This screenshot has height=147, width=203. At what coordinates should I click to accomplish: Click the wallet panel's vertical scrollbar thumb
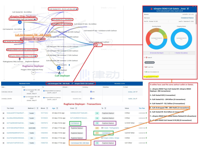(196, 19)
